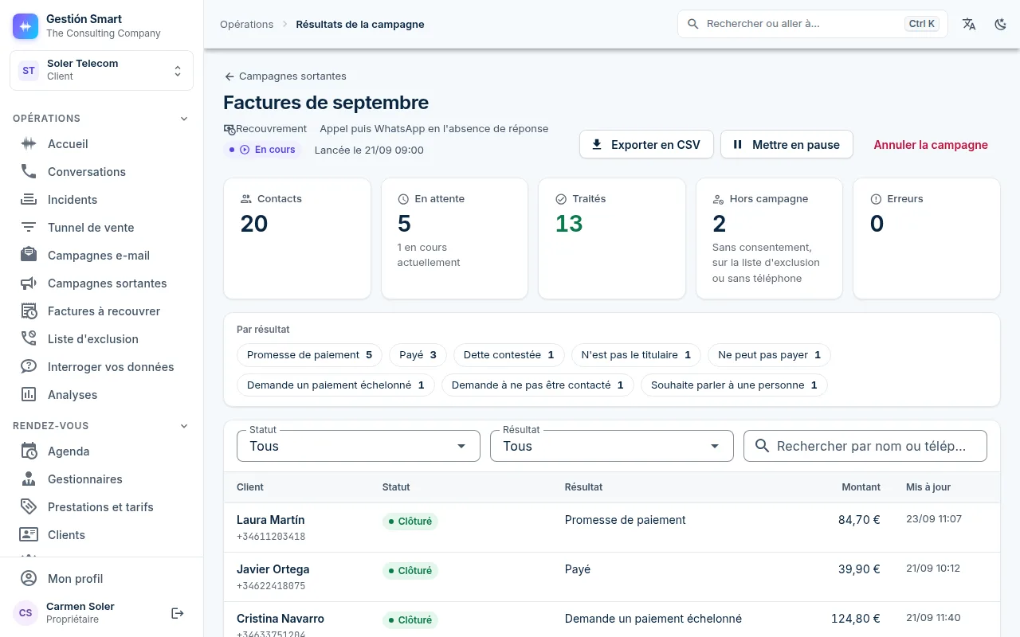Click the Agenda calendar icon
This screenshot has width=1020, height=637.
point(29,451)
